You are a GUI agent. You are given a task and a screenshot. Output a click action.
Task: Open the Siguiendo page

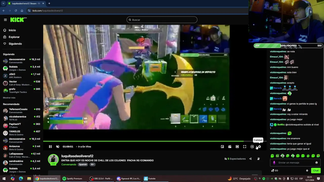pyautogui.click(x=15, y=44)
